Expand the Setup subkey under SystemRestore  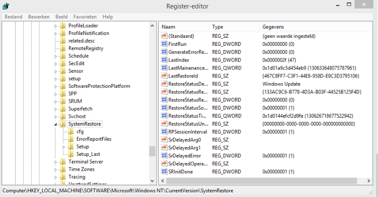tap(64, 147)
